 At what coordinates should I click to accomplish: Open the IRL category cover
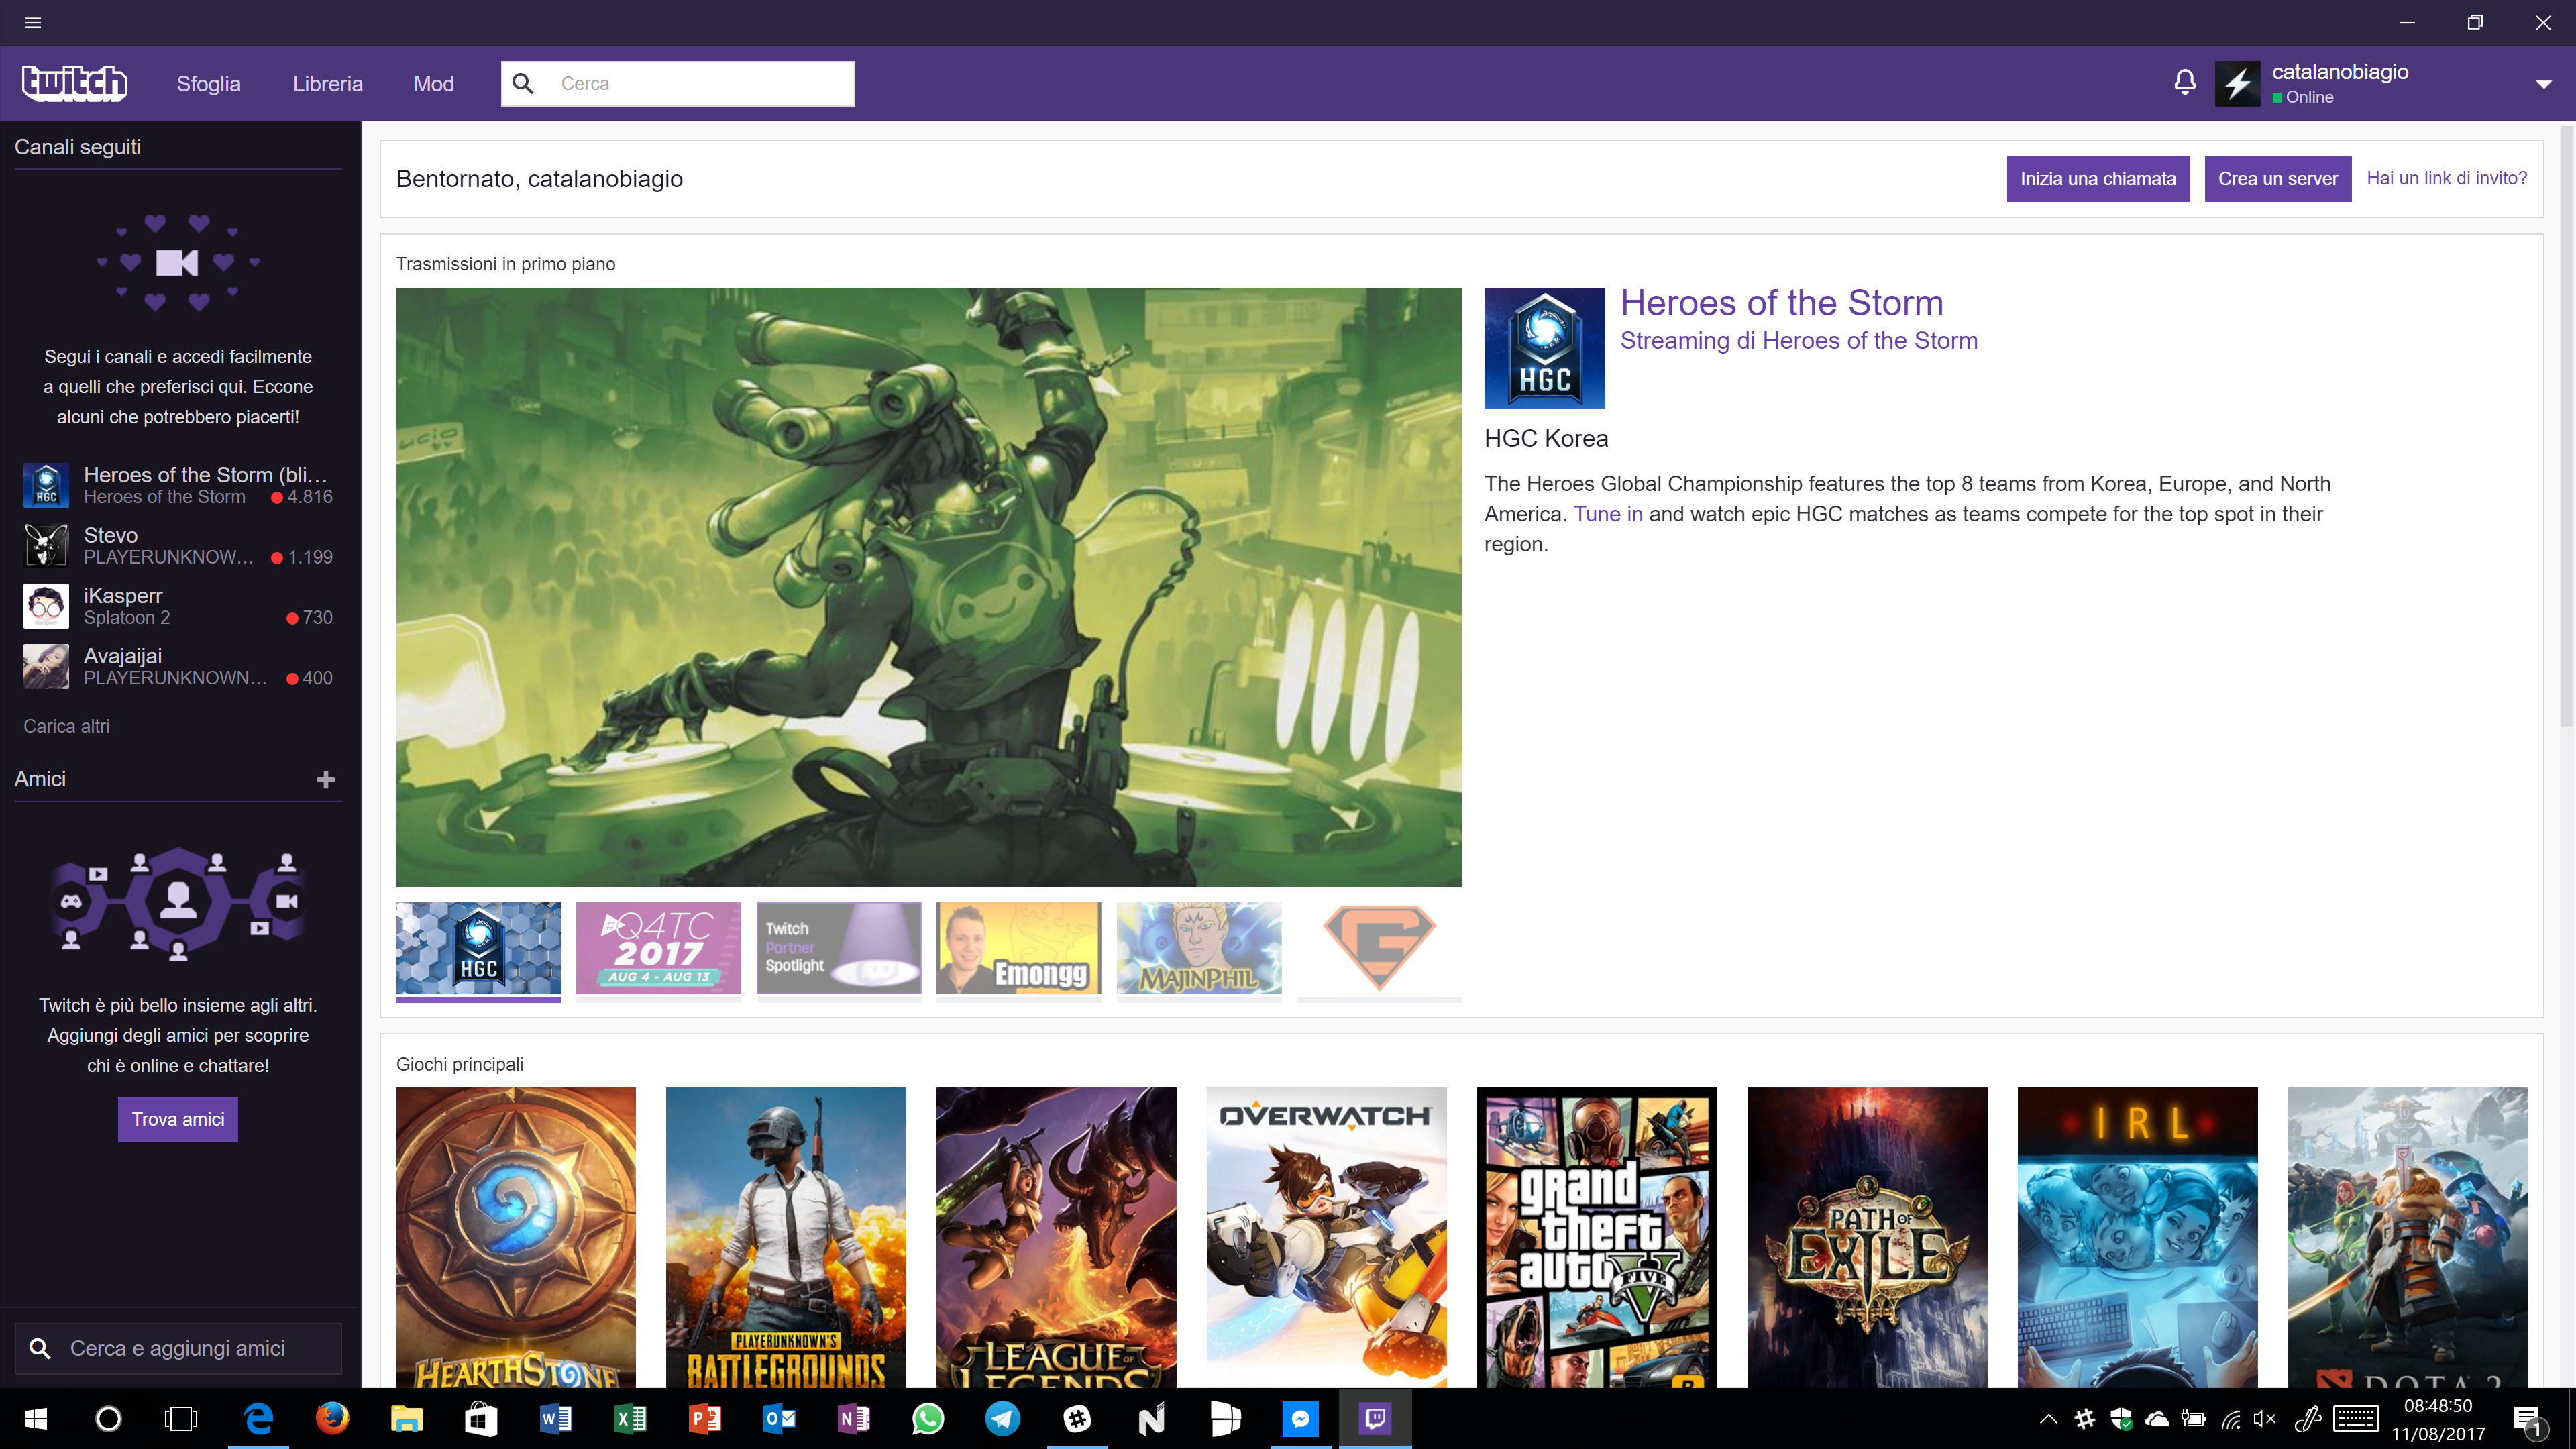point(2137,1237)
